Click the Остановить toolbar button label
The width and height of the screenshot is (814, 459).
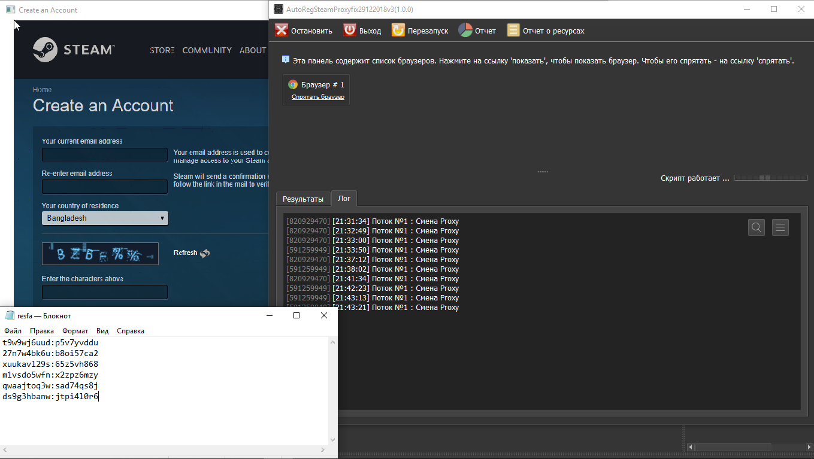(311, 31)
